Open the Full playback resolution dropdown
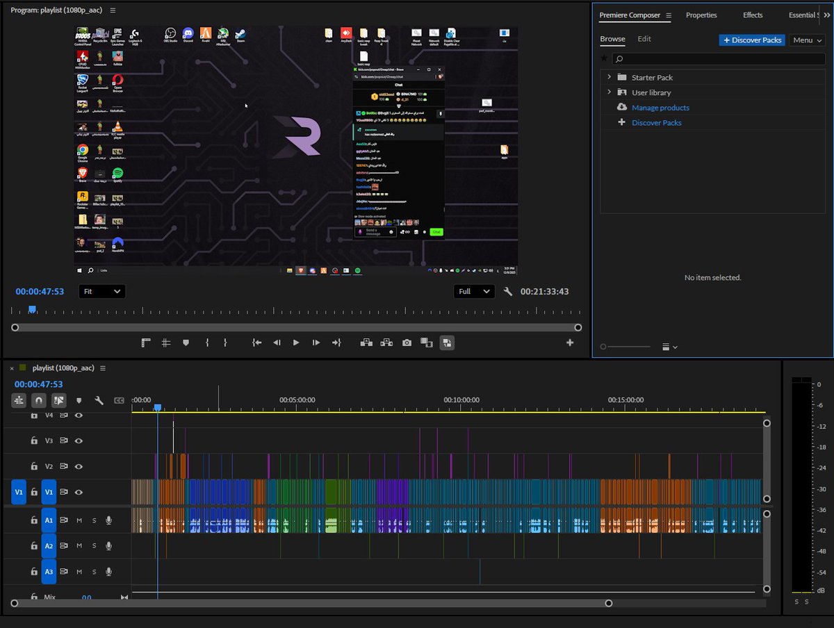This screenshot has height=628, width=834. pyautogui.click(x=474, y=292)
